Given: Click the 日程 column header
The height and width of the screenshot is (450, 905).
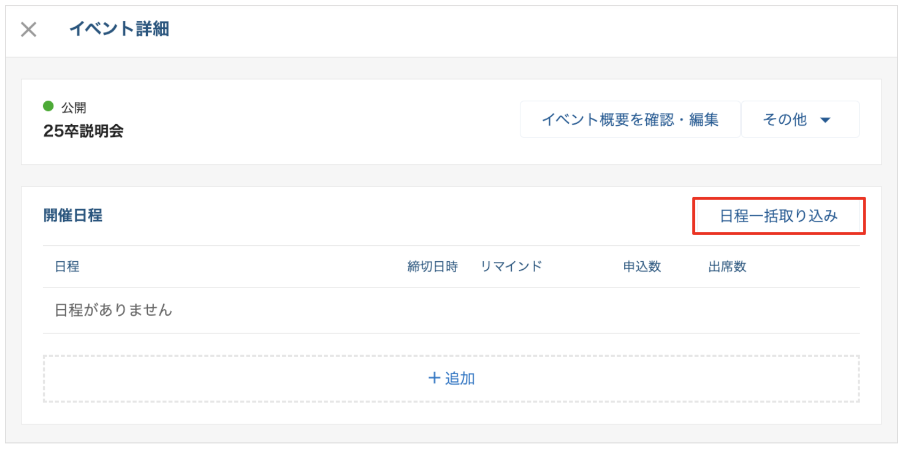Looking at the screenshot, I should click(67, 267).
